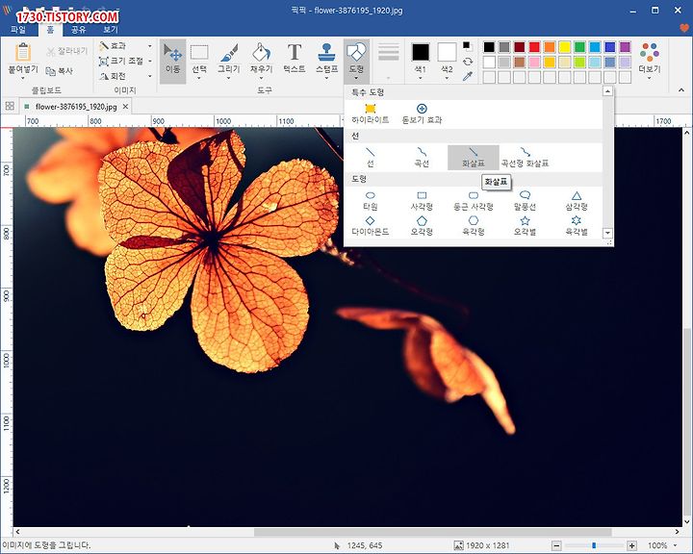Open More colors (더보기) palette
Viewport: 693px width, 554px height.
pos(650,60)
